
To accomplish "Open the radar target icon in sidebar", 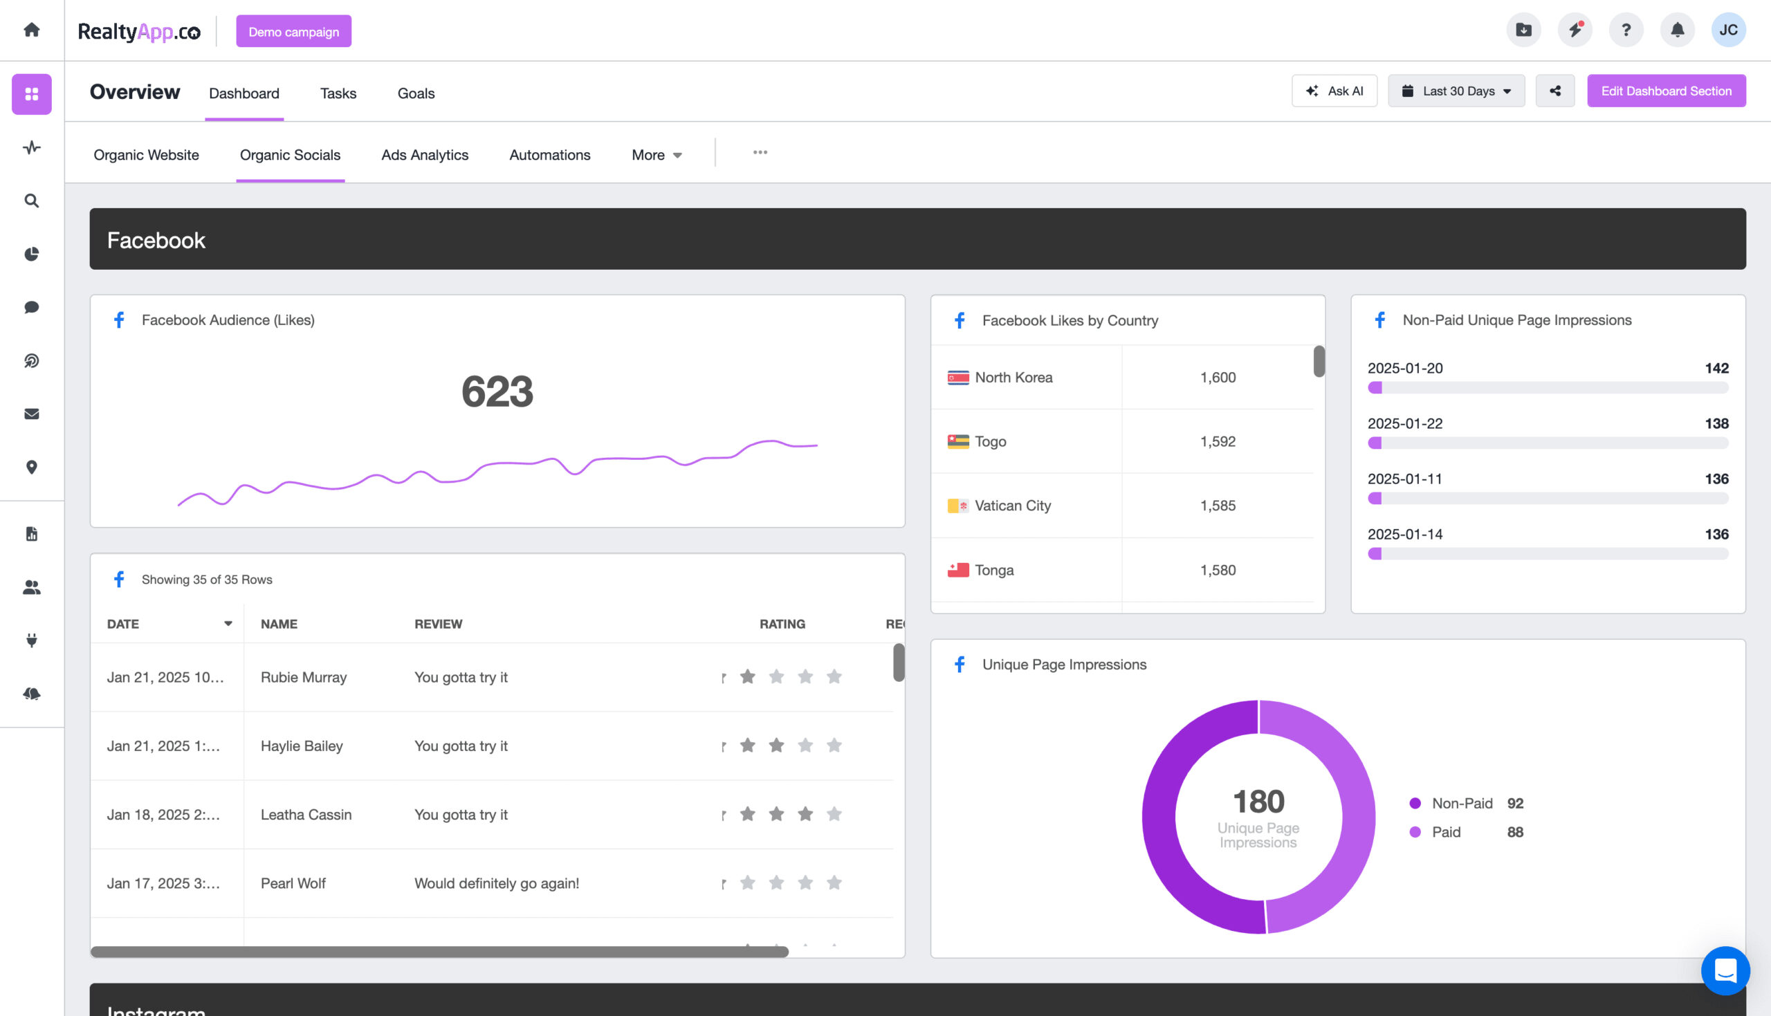I will (x=31, y=361).
